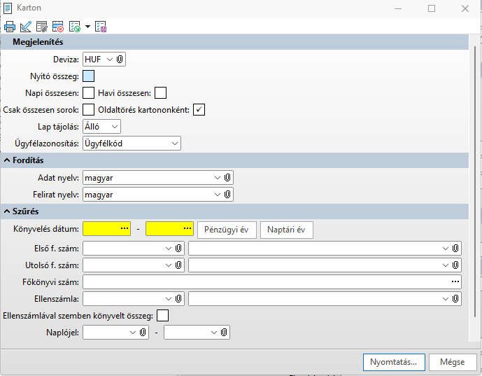The height and width of the screenshot is (376, 482).
Task: Open the Első f. szám code dropdown arrow
Action: tap(169, 249)
